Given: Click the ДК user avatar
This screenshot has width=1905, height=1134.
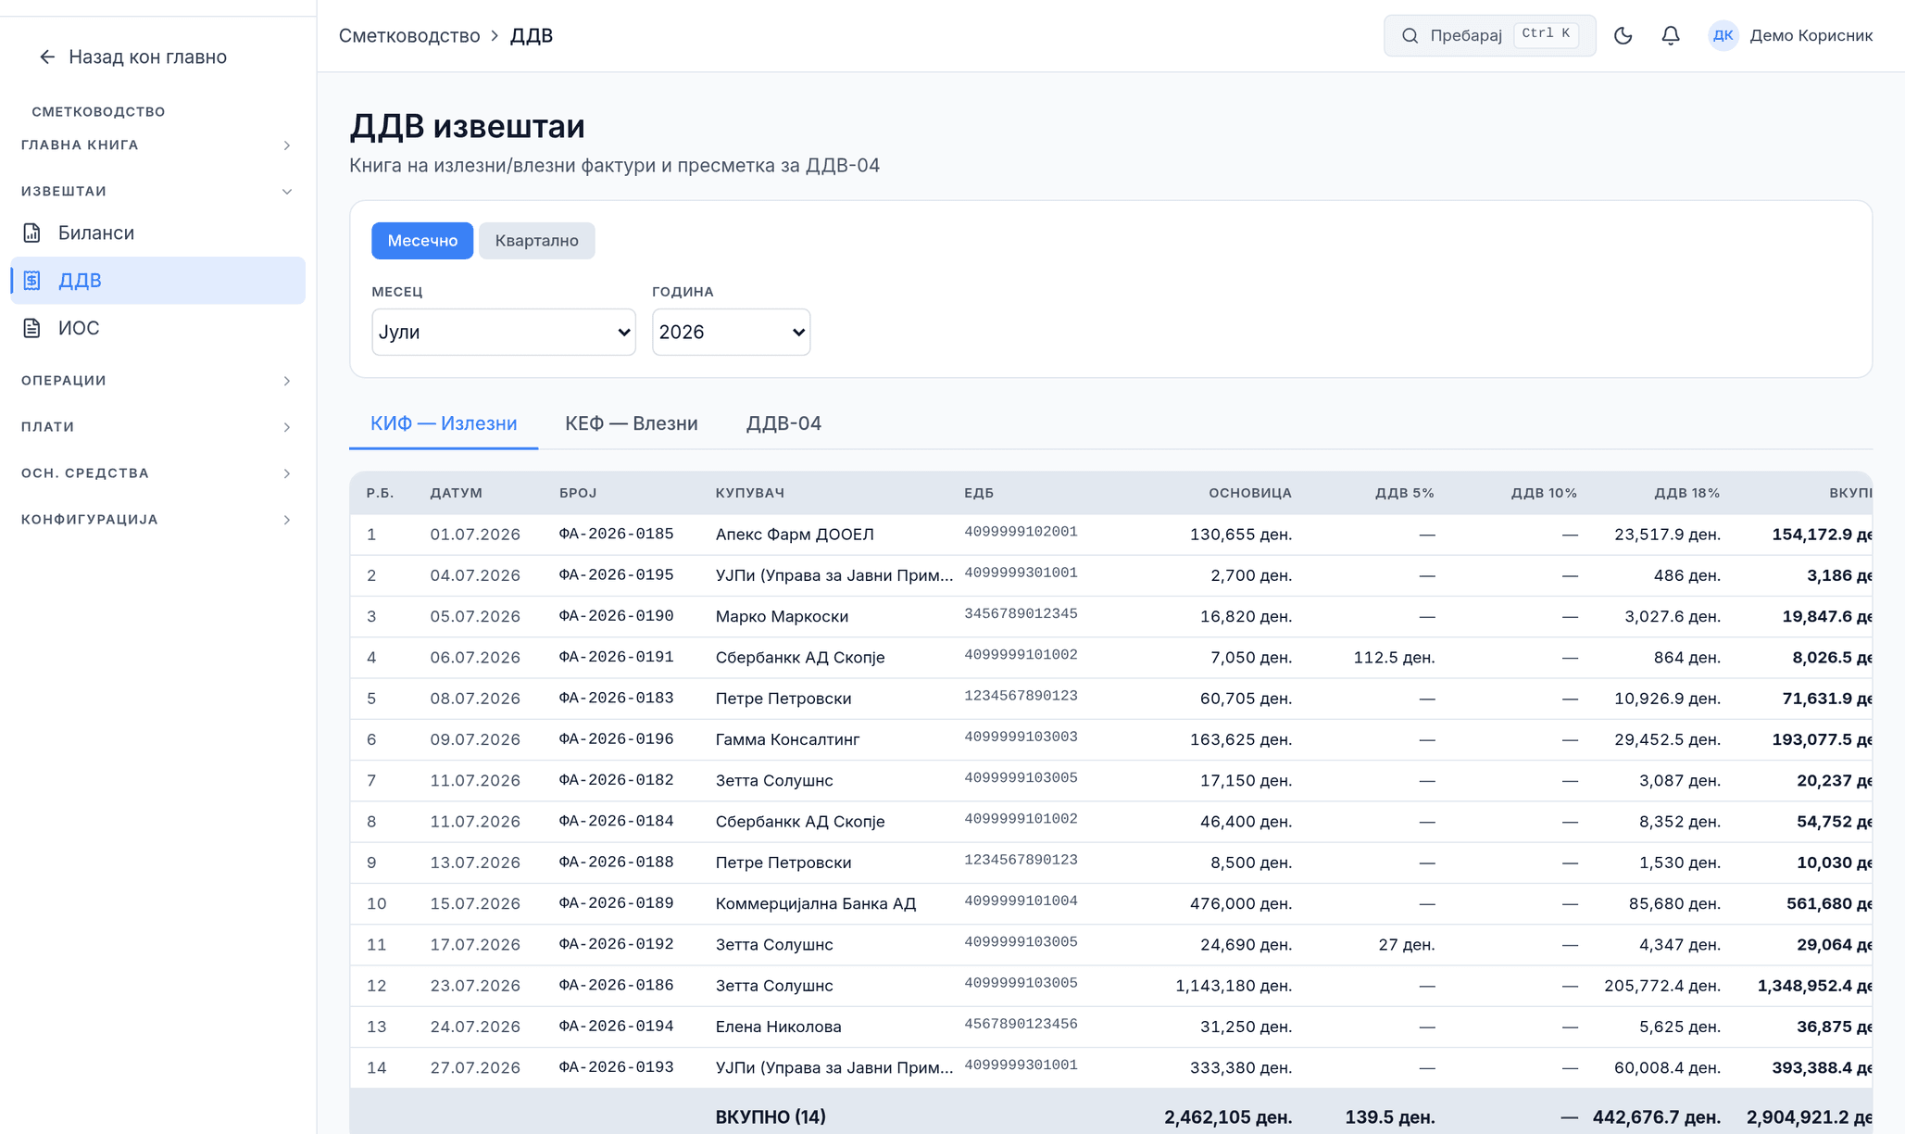Looking at the screenshot, I should click(x=1723, y=36).
